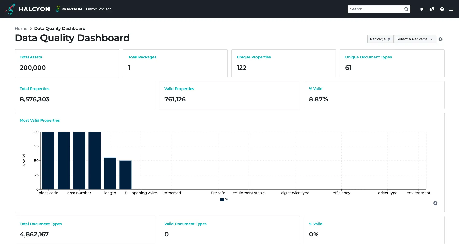The width and height of the screenshot is (459, 244).
Task: Open the chat messages icon
Action: tap(432, 9)
